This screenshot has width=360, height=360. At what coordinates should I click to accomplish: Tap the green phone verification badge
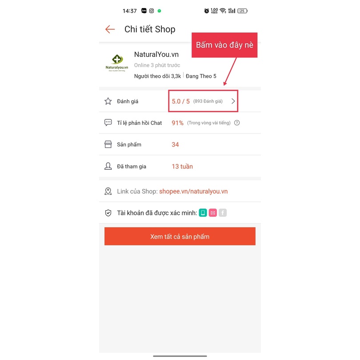point(203,213)
